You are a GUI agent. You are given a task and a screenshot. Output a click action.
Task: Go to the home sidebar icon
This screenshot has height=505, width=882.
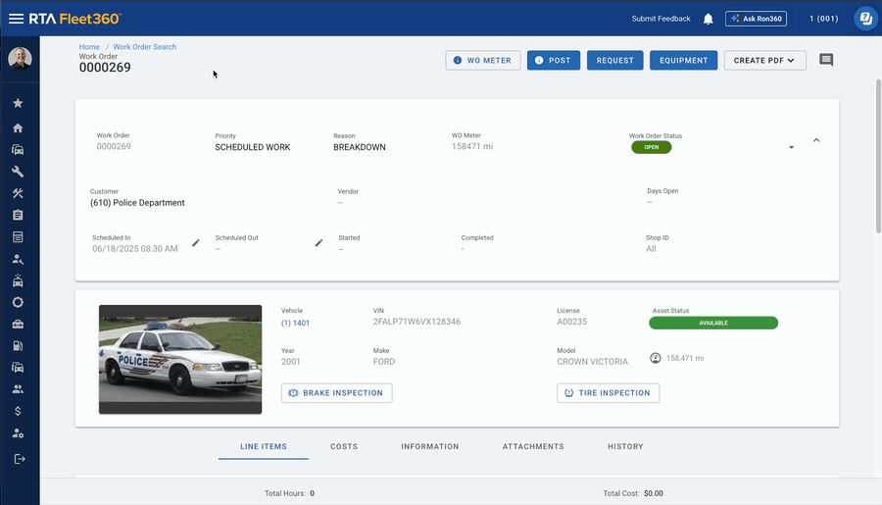tap(18, 127)
